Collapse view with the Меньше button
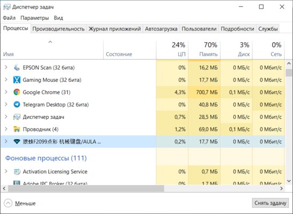Viewport: 293px width, 214px height. [x=20, y=203]
